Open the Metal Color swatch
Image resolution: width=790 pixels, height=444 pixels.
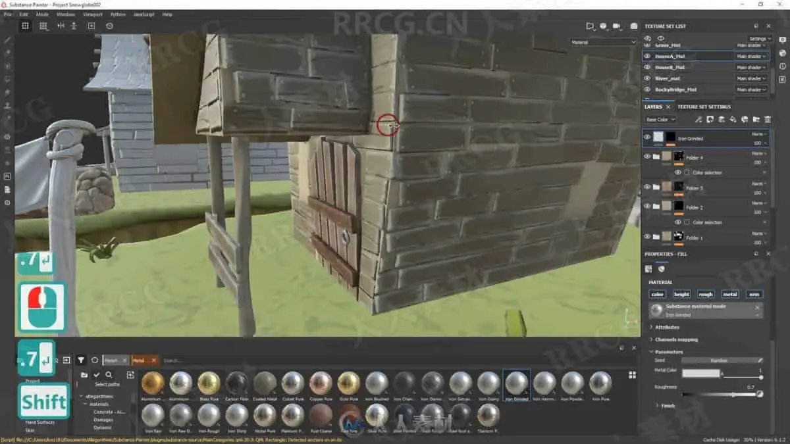coord(700,373)
